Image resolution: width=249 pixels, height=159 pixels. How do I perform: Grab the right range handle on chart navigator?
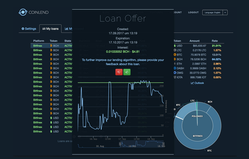(x=163, y=144)
